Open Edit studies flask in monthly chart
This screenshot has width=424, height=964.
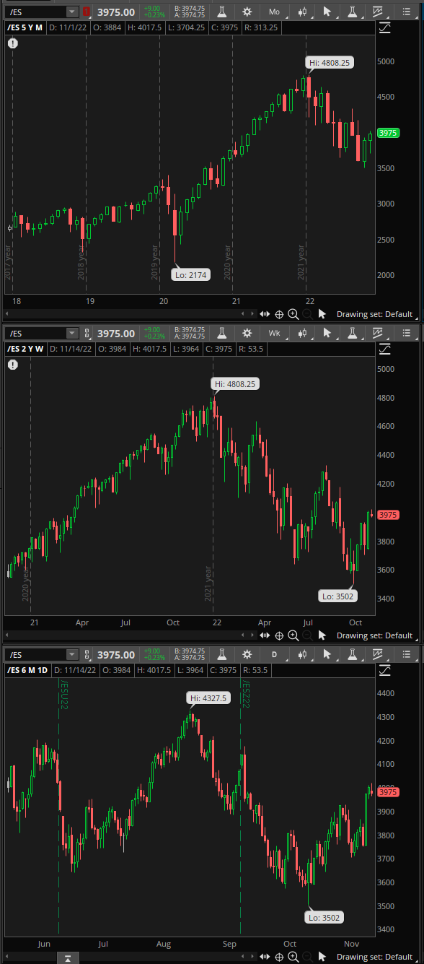pyautogui.click(x=222, y=12)
